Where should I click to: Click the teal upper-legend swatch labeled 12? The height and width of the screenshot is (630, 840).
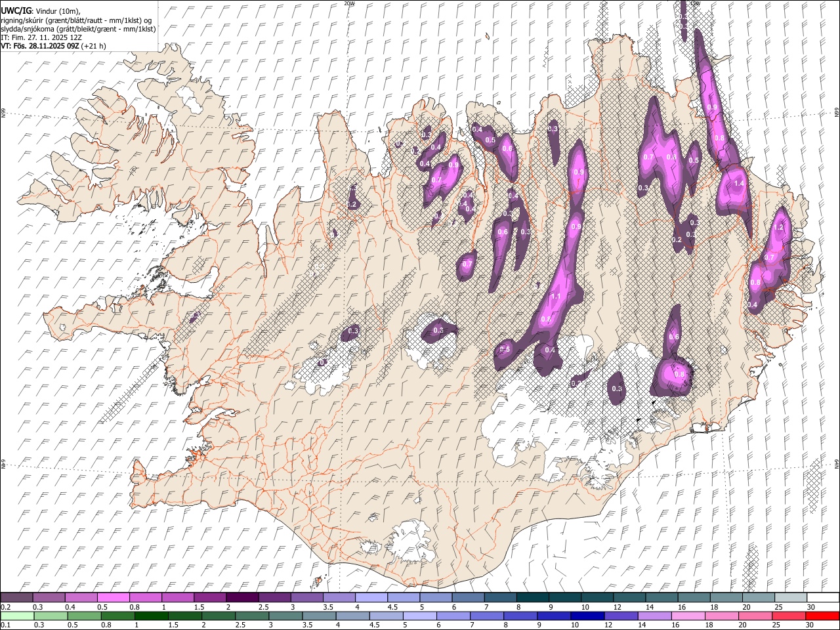[629, 597]
